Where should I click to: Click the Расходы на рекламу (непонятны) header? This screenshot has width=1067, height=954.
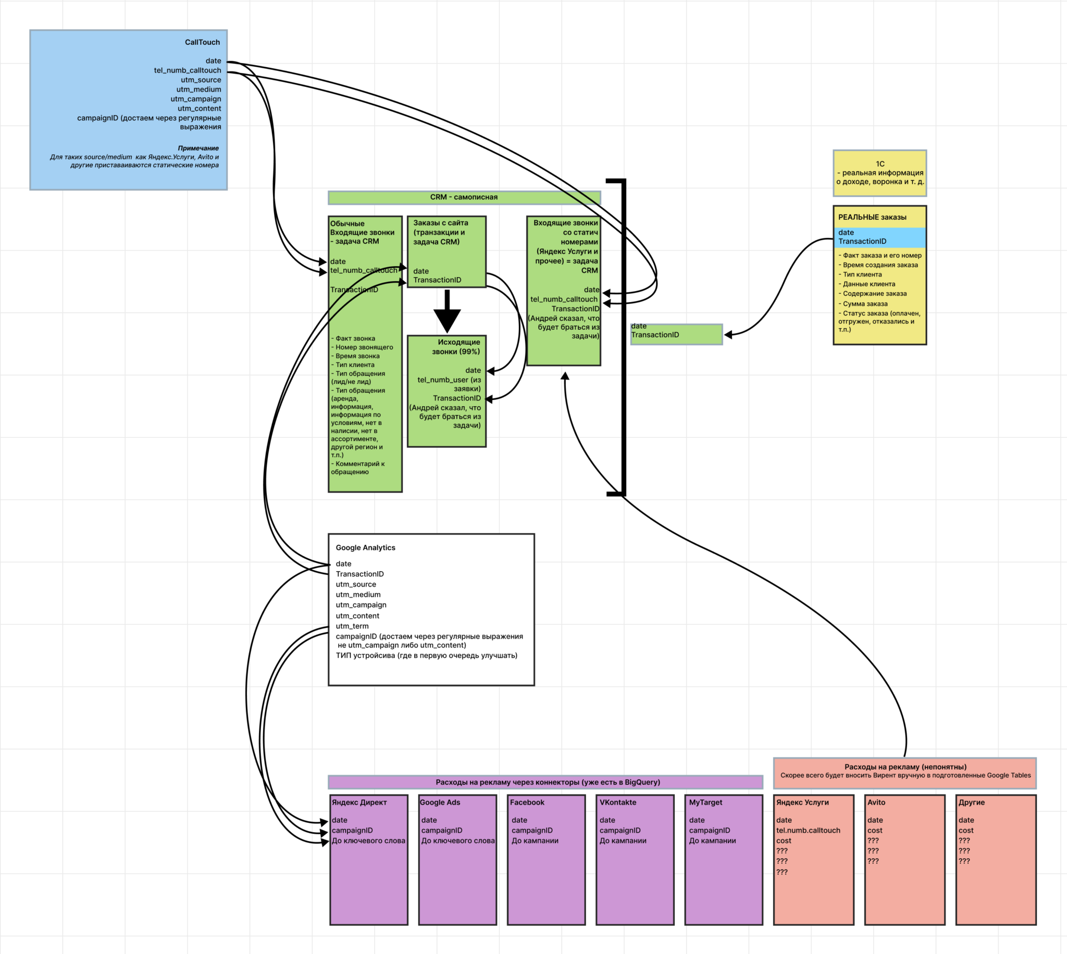click(x=905, y=773)
